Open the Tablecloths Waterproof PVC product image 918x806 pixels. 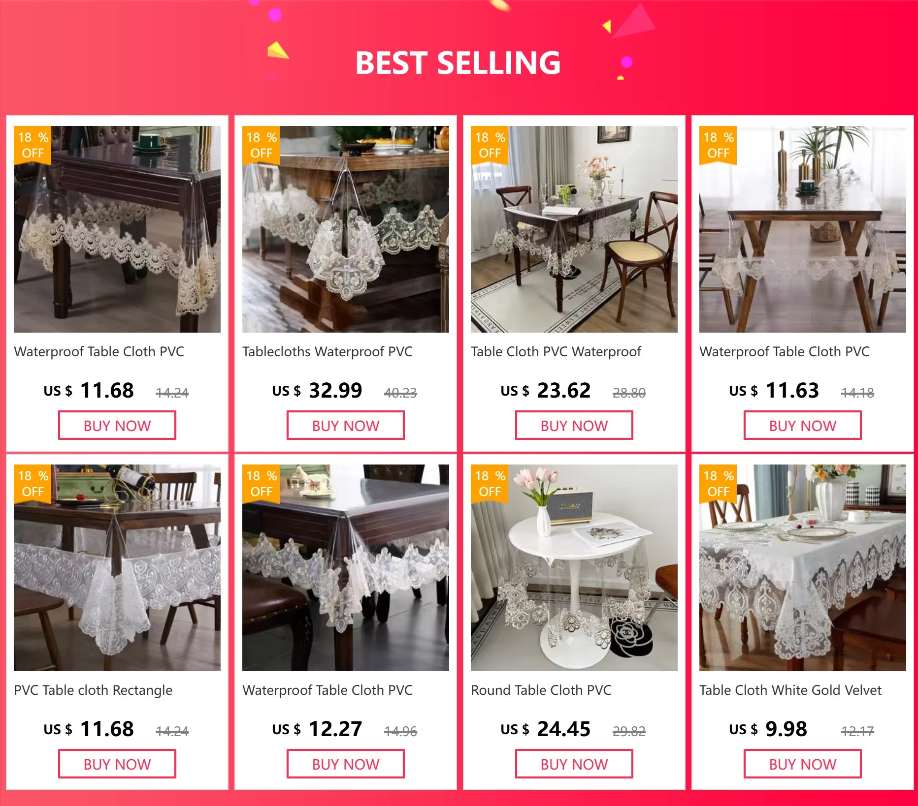pos(345,229)
